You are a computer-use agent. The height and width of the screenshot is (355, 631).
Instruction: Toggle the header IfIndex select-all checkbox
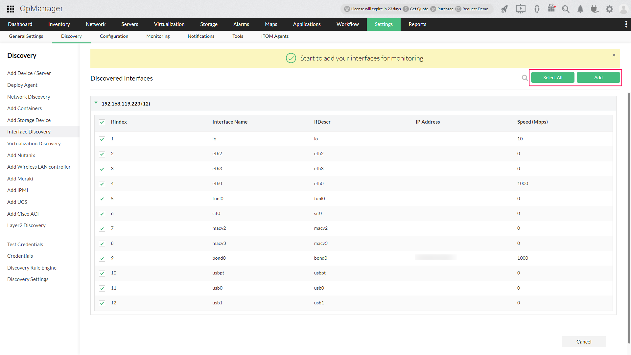(102, 122)
